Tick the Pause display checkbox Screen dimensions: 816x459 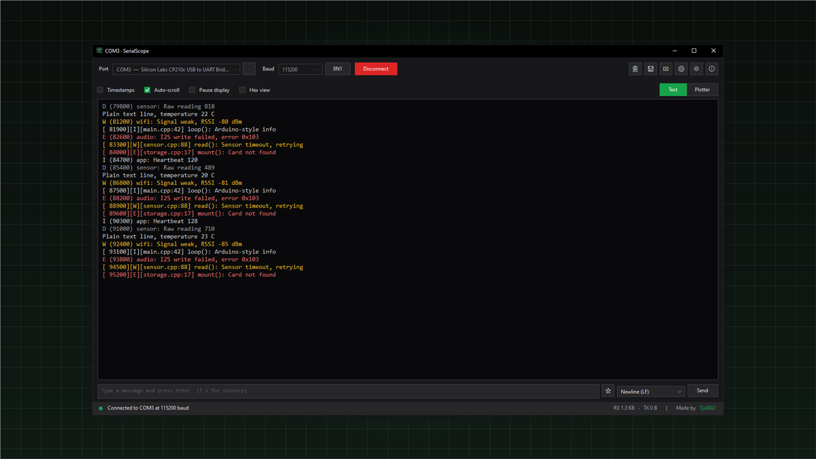pos(192,90)
